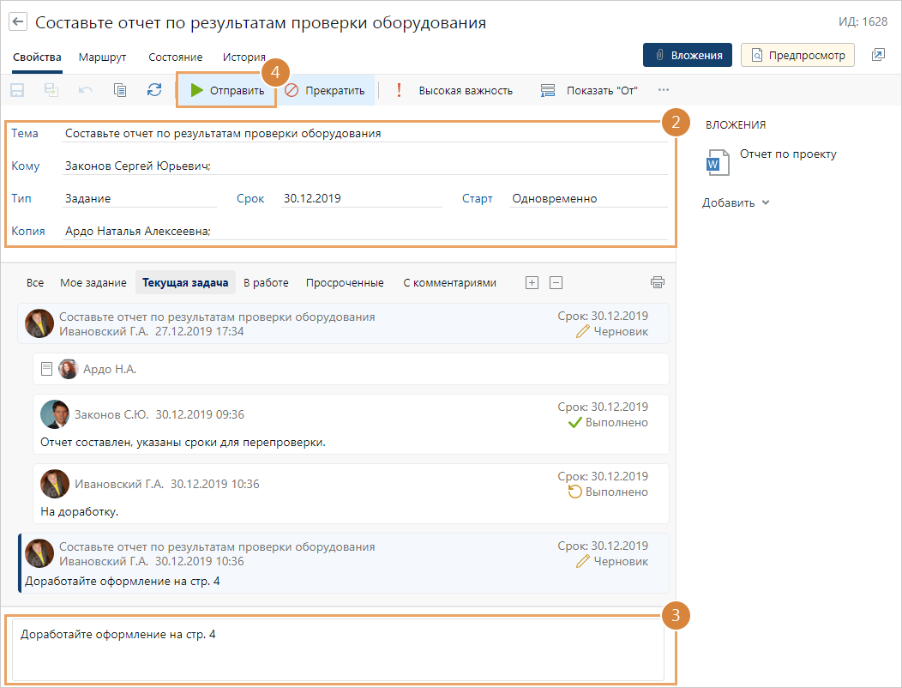
Task: Click the print icon above the task thread
Action: [x=658, y=282]
